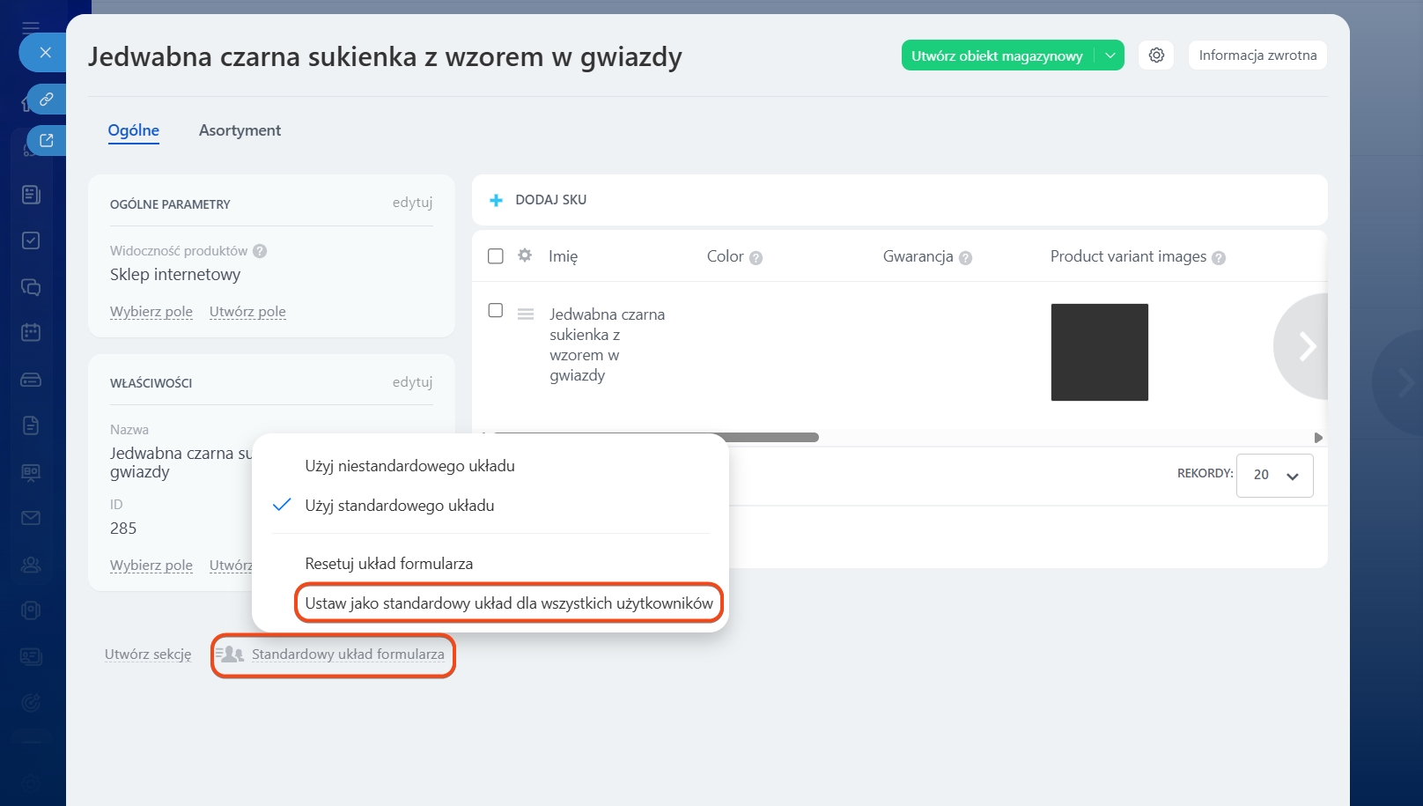Click the settings gear icon near Informacja zwrotna

(x=1156, y=55)
